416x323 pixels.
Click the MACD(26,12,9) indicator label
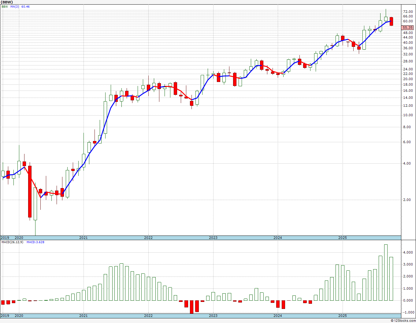12,242
